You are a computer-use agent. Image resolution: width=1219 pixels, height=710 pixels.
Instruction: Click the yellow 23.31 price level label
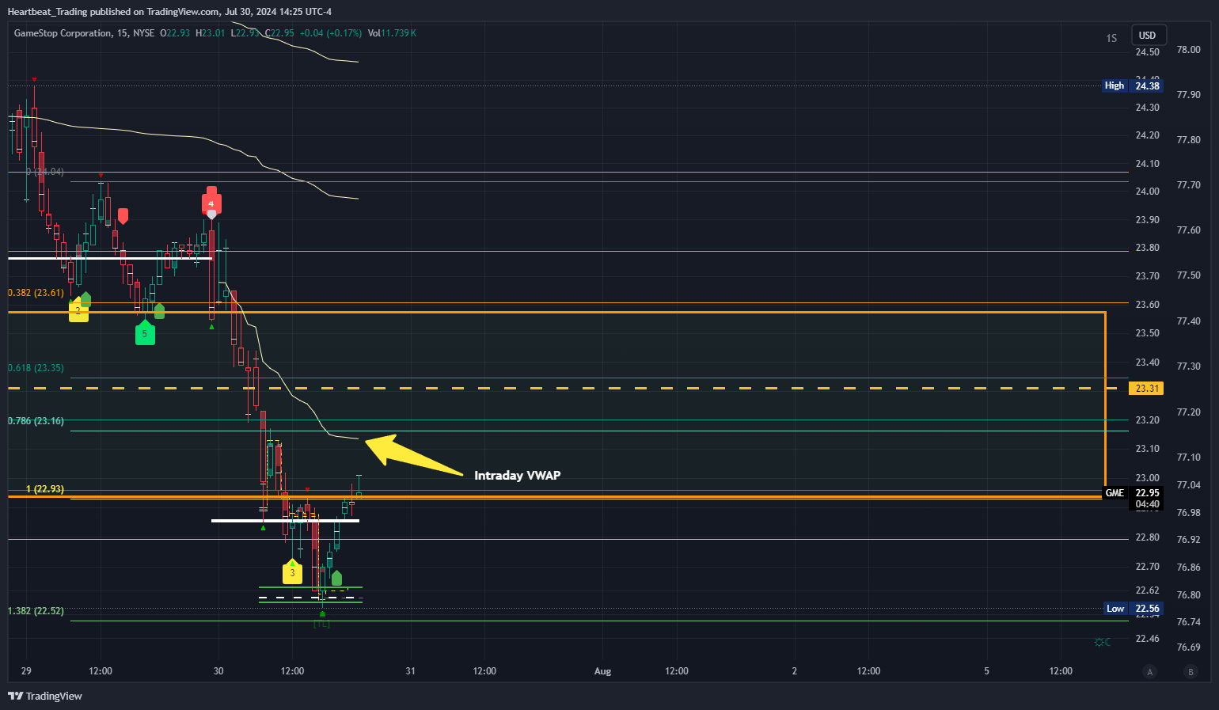click(x=1146, y=389)
